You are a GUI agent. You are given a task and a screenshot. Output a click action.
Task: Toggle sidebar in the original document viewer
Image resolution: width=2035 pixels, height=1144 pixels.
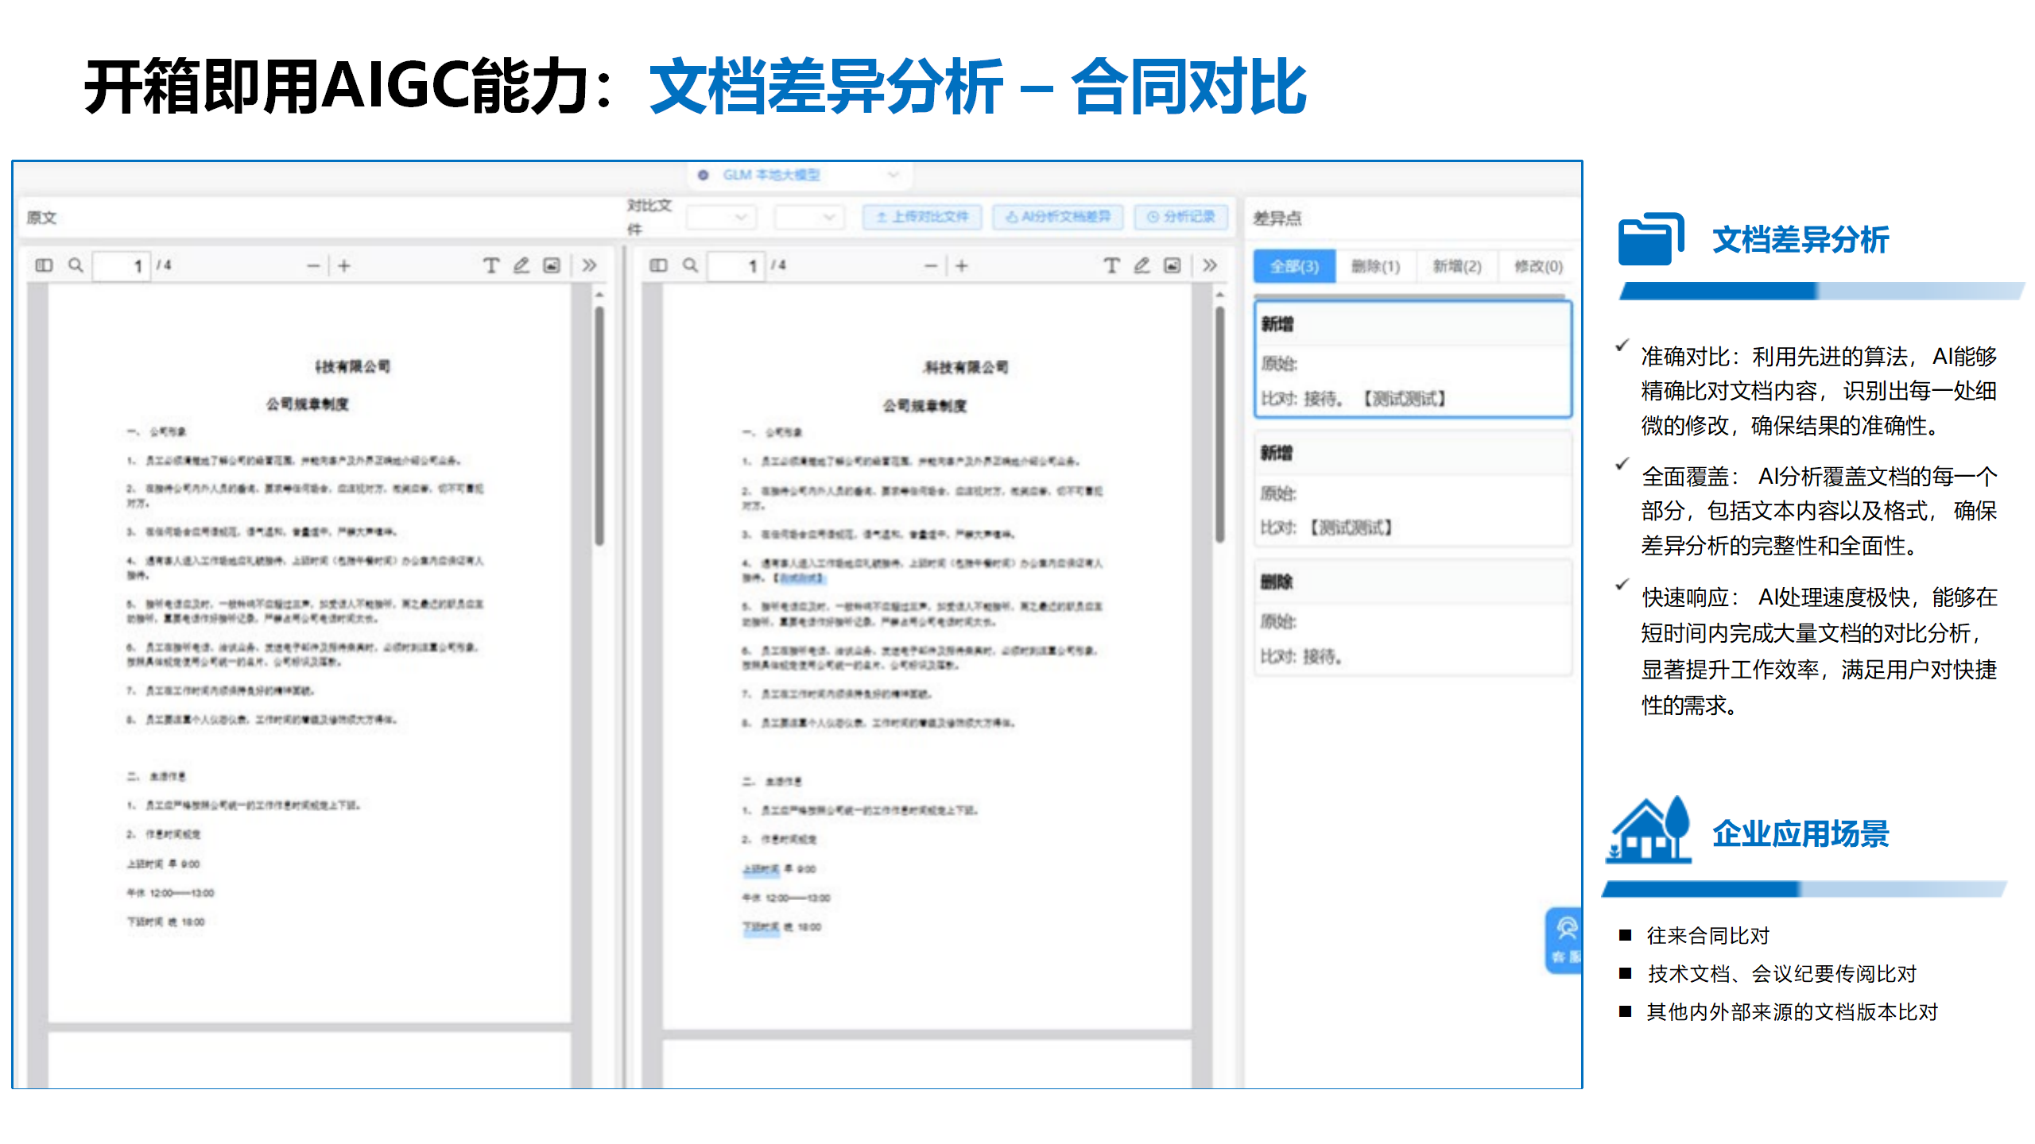[44, 265]
